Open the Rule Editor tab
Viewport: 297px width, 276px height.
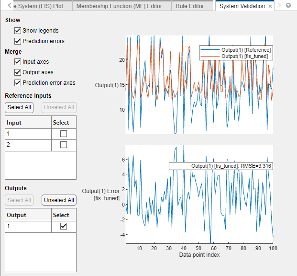(189, 6)
